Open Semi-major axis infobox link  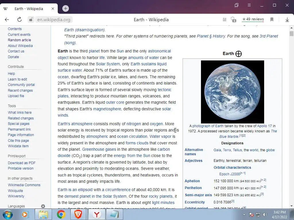pos(198,195)
